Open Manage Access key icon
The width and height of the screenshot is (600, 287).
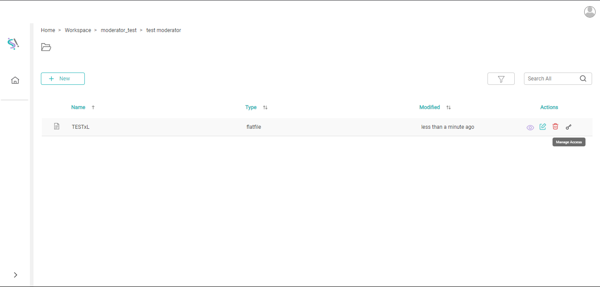tap(568, 127)
